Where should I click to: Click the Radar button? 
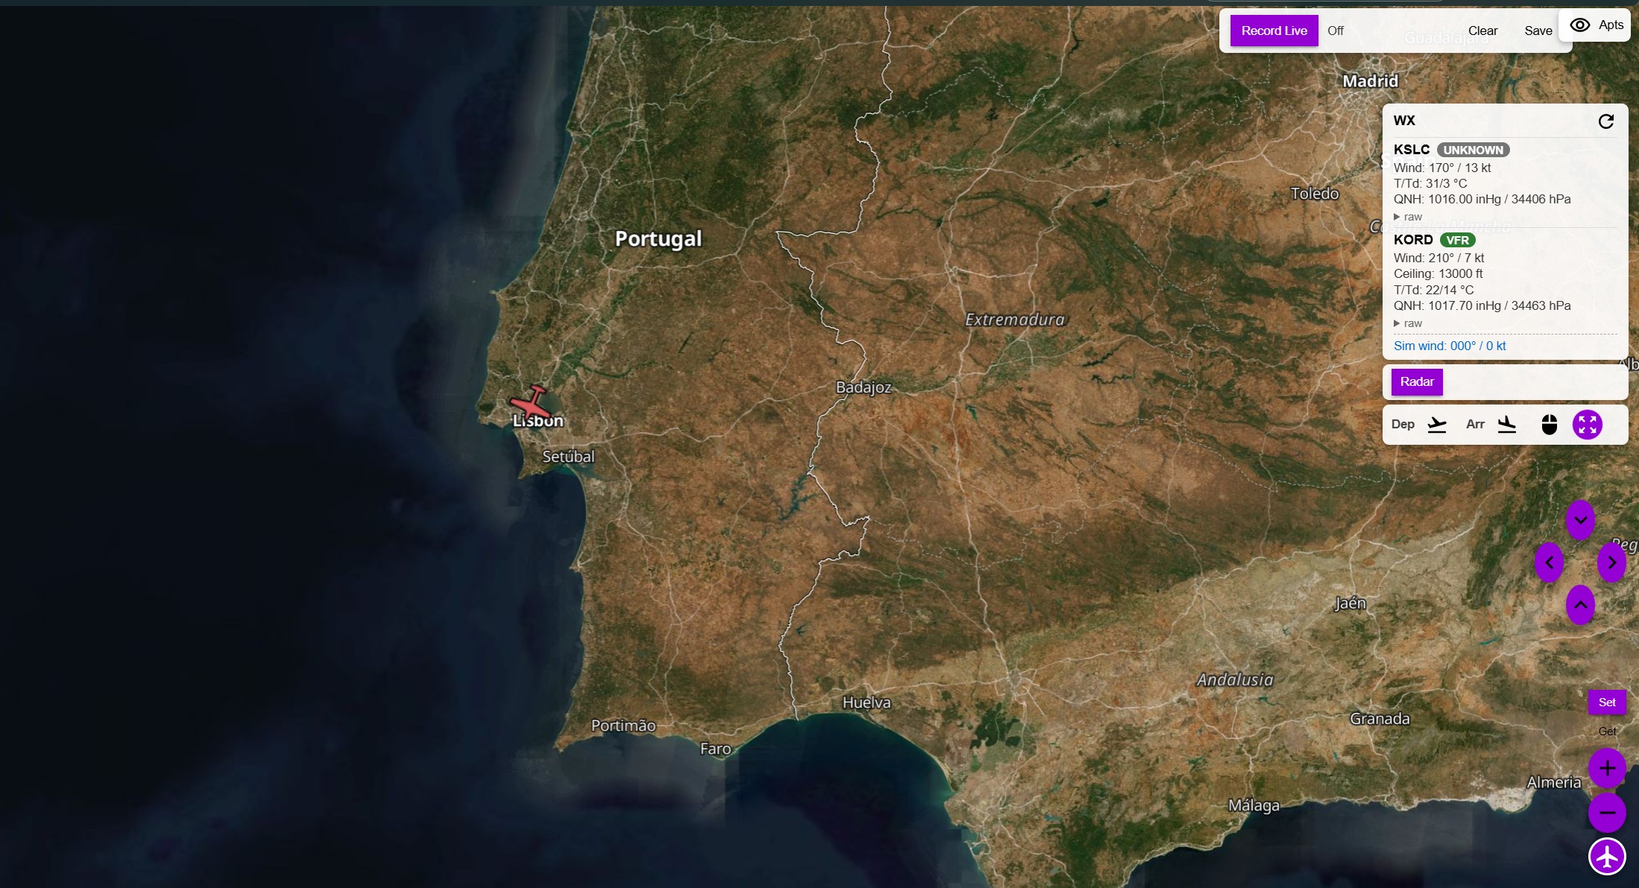(x=1417, y=381)
